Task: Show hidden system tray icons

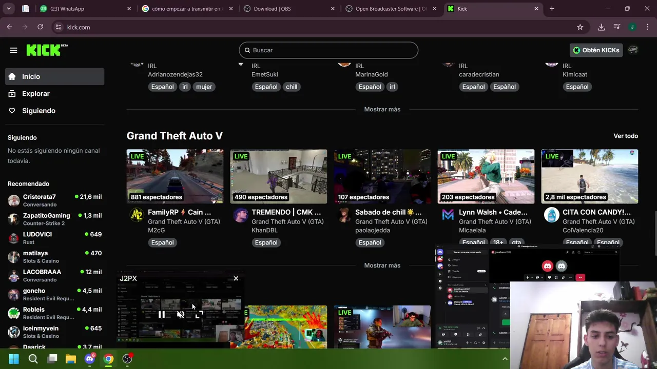Action: [x=505, y=359]
